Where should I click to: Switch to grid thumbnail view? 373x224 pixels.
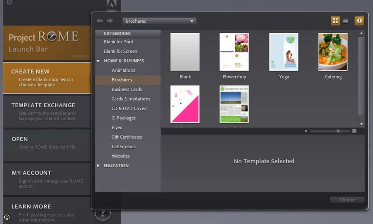[x=335, y=21]
